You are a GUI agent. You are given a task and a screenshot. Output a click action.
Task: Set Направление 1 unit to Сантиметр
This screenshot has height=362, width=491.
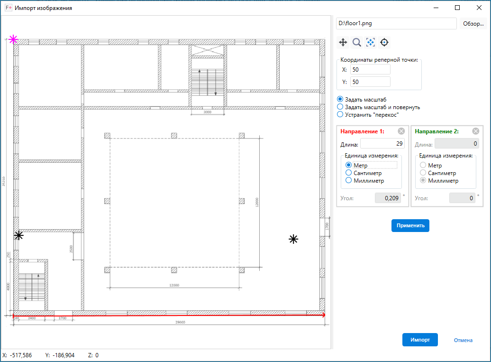364,173
